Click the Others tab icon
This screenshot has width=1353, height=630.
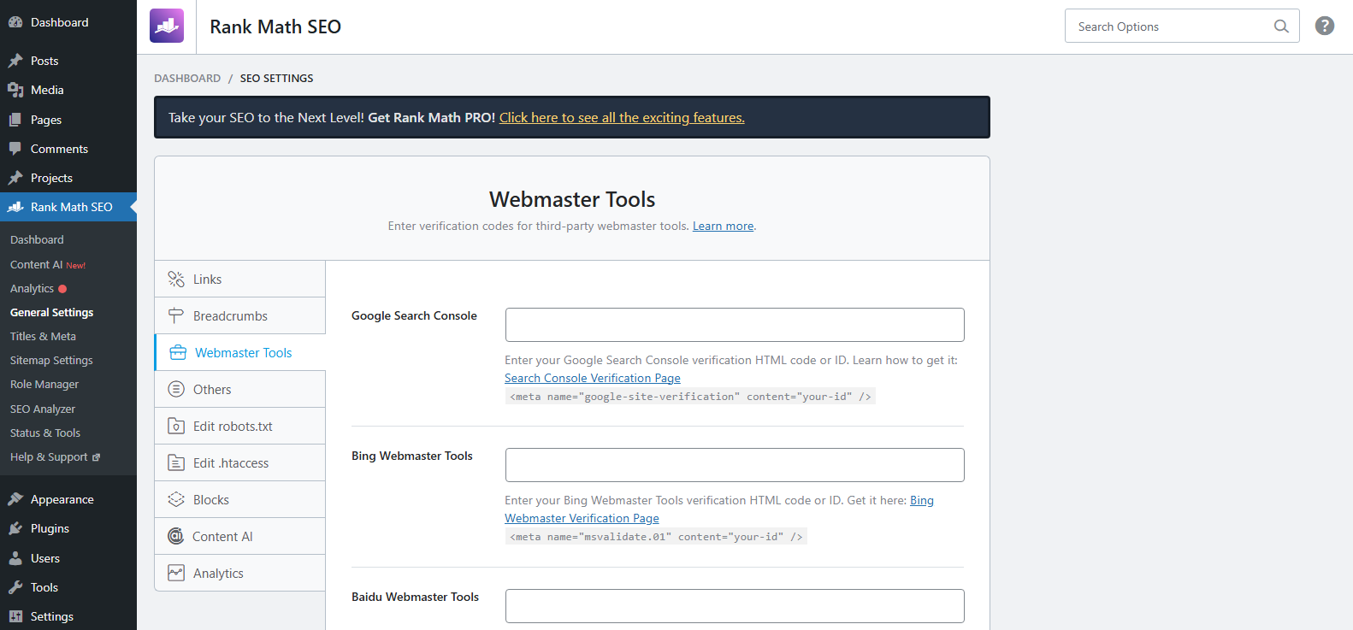tap(176, 390)
